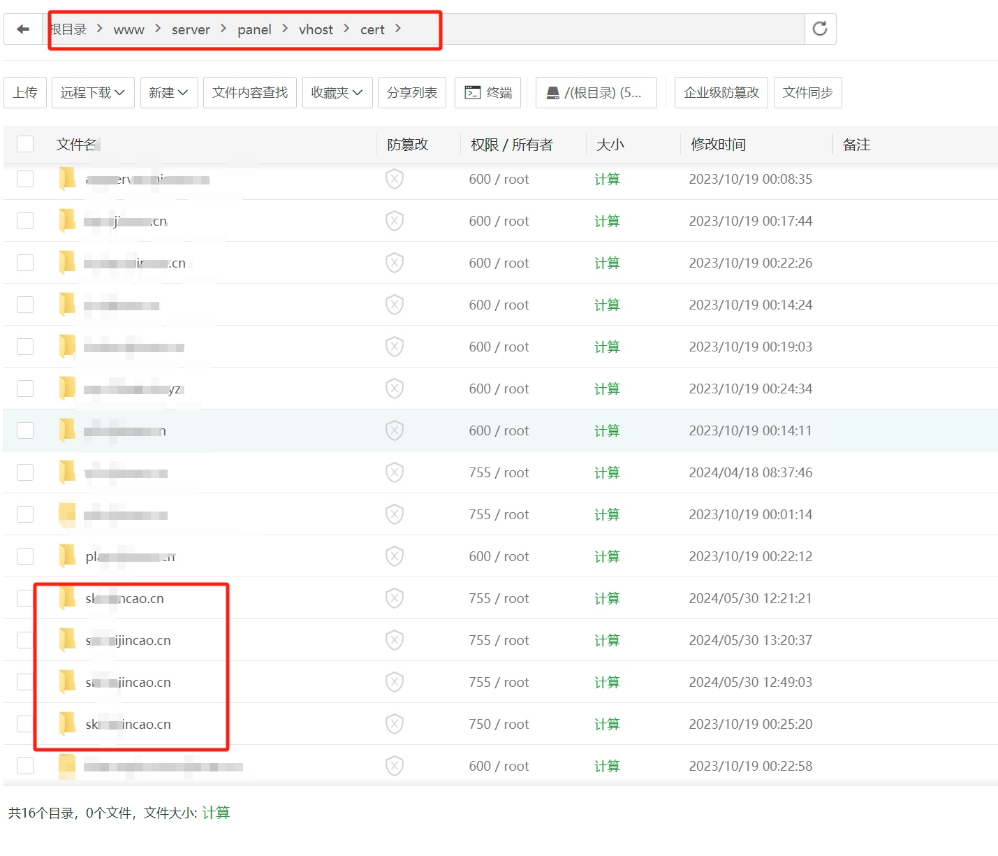Click 计算 link in the bottom summary
998x856 pixels.
pos(216,813)
